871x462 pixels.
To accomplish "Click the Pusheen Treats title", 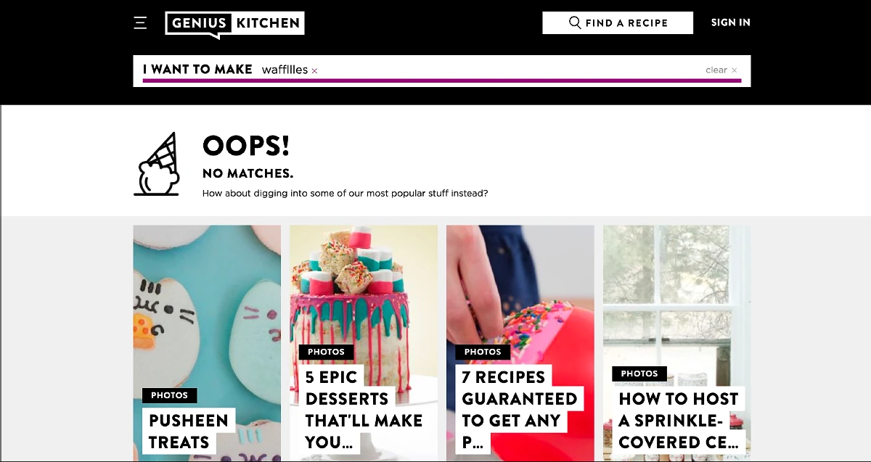I will click(x=189, y=431).
